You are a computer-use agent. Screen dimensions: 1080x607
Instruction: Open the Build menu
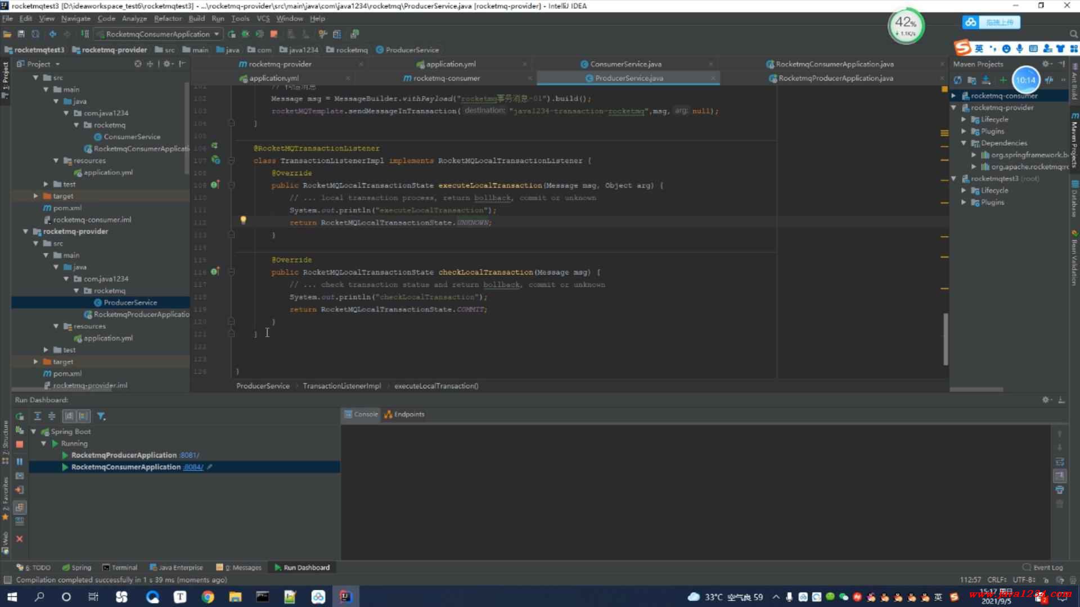(196, 19)
